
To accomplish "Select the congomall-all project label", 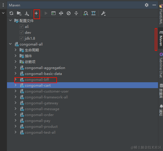I will [x=31, y=44].
